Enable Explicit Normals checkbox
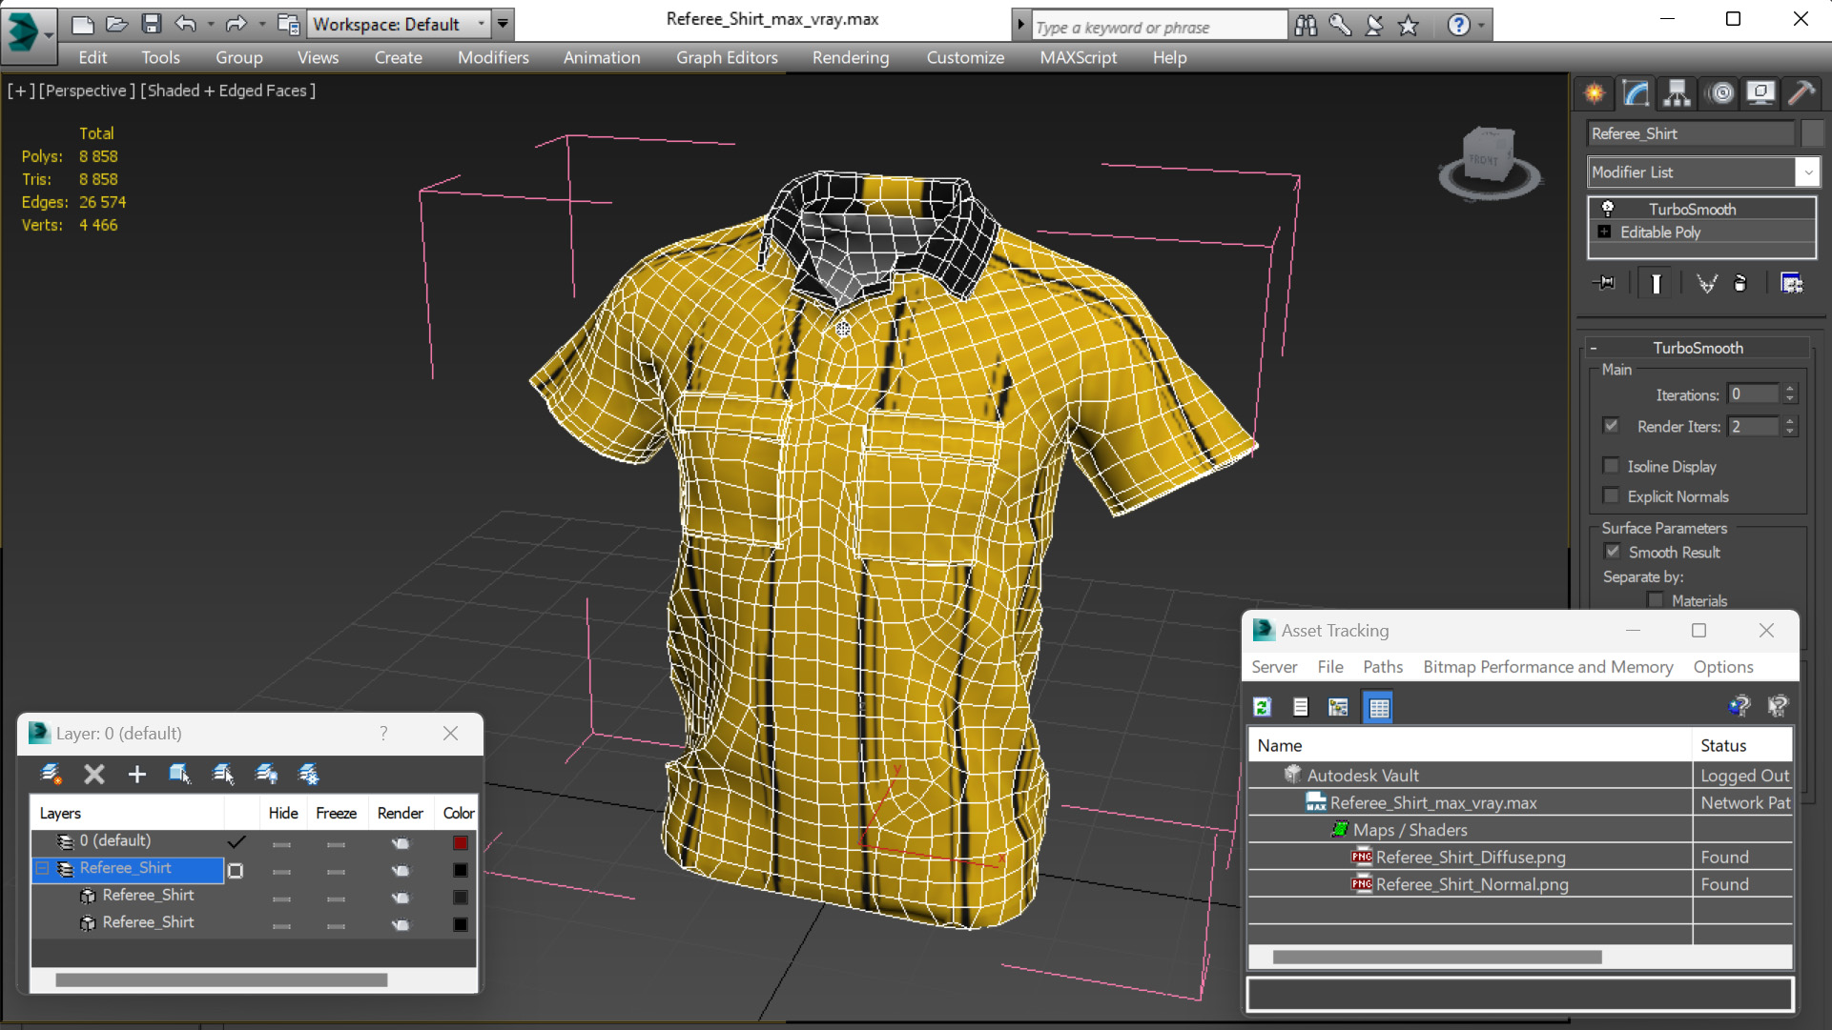 [1612, 495]
